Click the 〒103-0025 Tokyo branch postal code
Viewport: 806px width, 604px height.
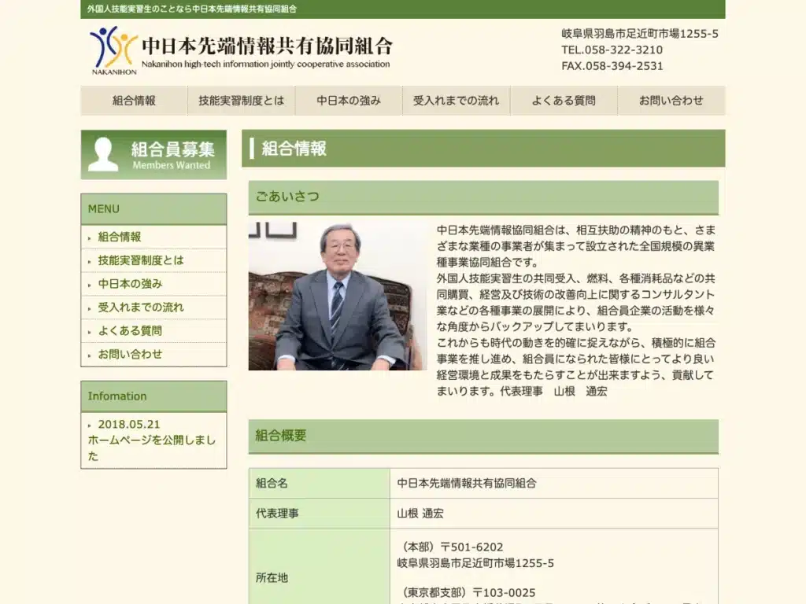(x=505, y=593)
